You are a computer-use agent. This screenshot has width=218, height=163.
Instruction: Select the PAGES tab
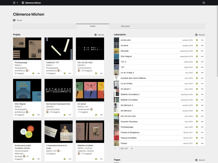coord(93,26)
